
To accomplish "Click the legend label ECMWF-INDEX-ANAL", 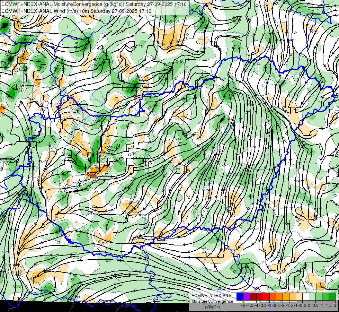I will click(212, 296).
